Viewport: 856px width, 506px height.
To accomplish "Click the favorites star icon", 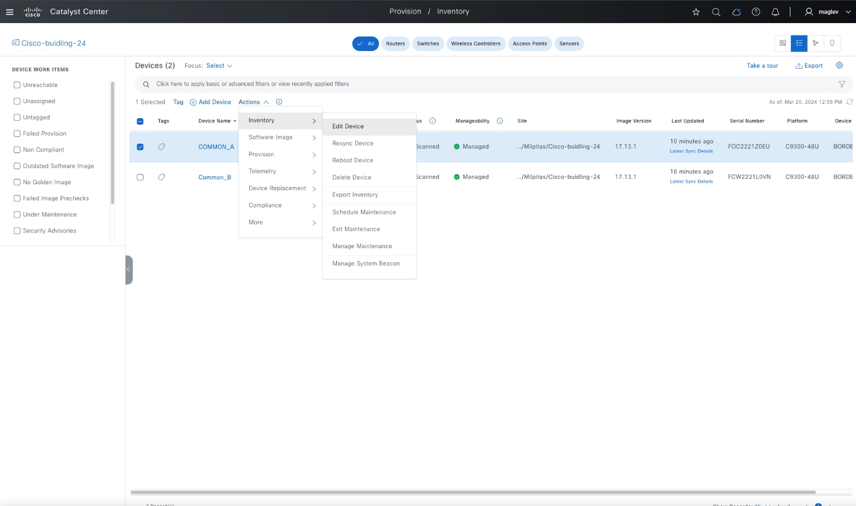I will [x=696, y=12].
